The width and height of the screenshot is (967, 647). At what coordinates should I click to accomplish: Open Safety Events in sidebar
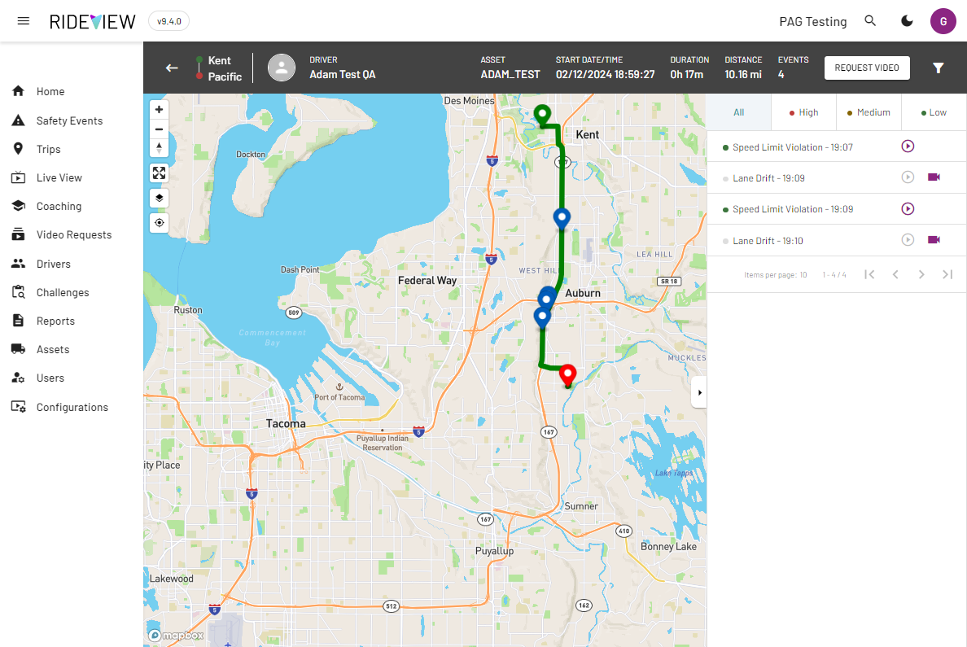coord(72,121)
